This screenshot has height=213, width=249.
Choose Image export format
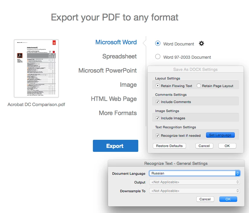(x=128, y=85)
